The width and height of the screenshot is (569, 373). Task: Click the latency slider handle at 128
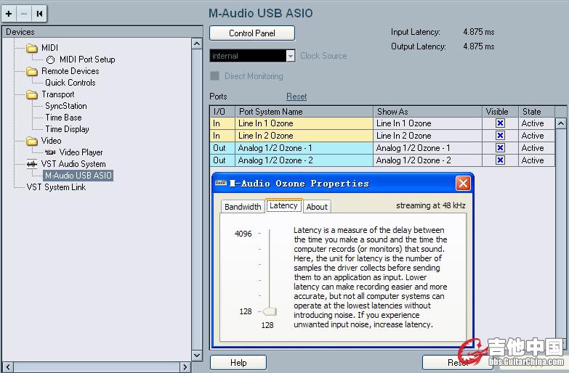click(x=269, y=312)
